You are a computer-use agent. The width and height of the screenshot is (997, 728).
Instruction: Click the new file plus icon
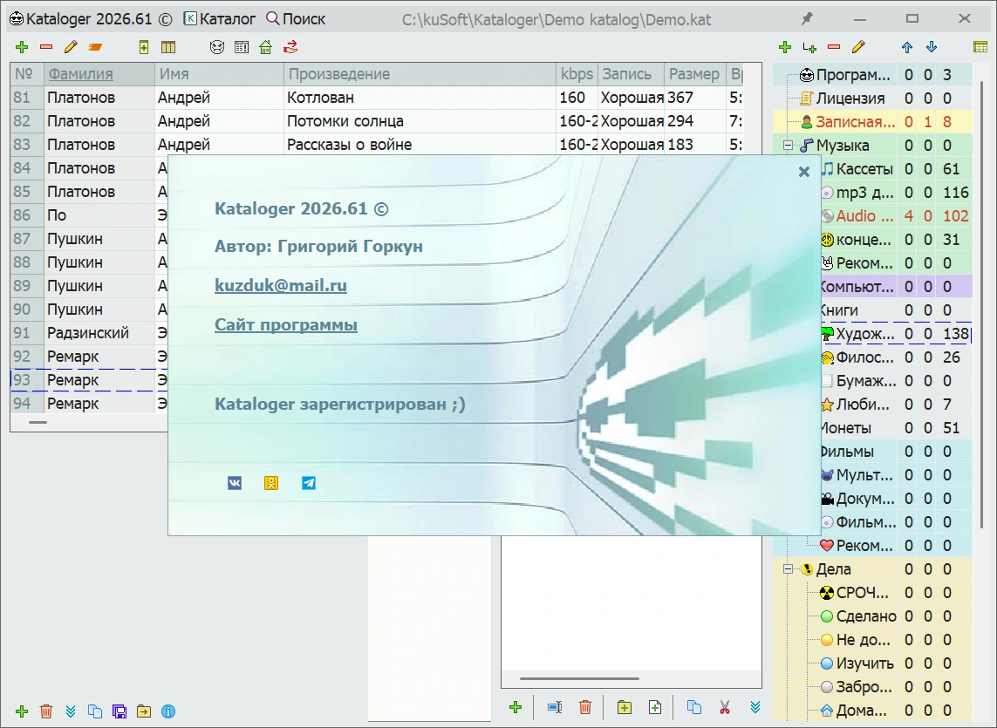(655, 707)
